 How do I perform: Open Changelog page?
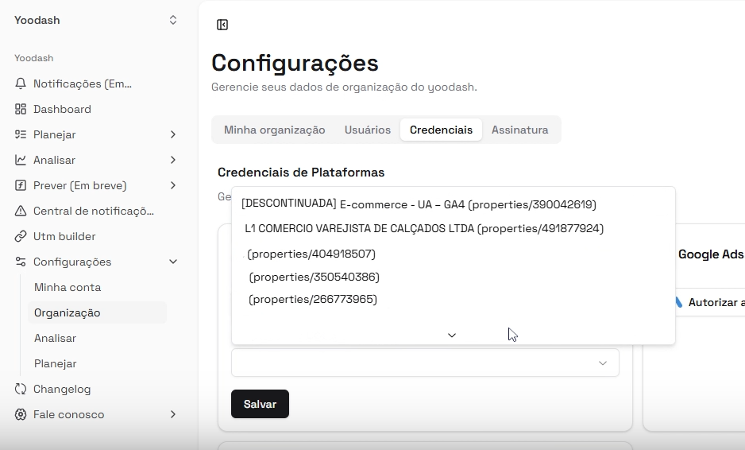pos(62,389)
